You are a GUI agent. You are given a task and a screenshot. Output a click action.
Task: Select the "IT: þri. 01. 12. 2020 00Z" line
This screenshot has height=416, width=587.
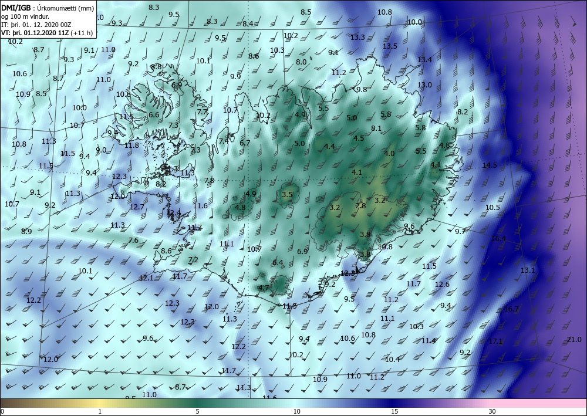(x=36, y=25)
